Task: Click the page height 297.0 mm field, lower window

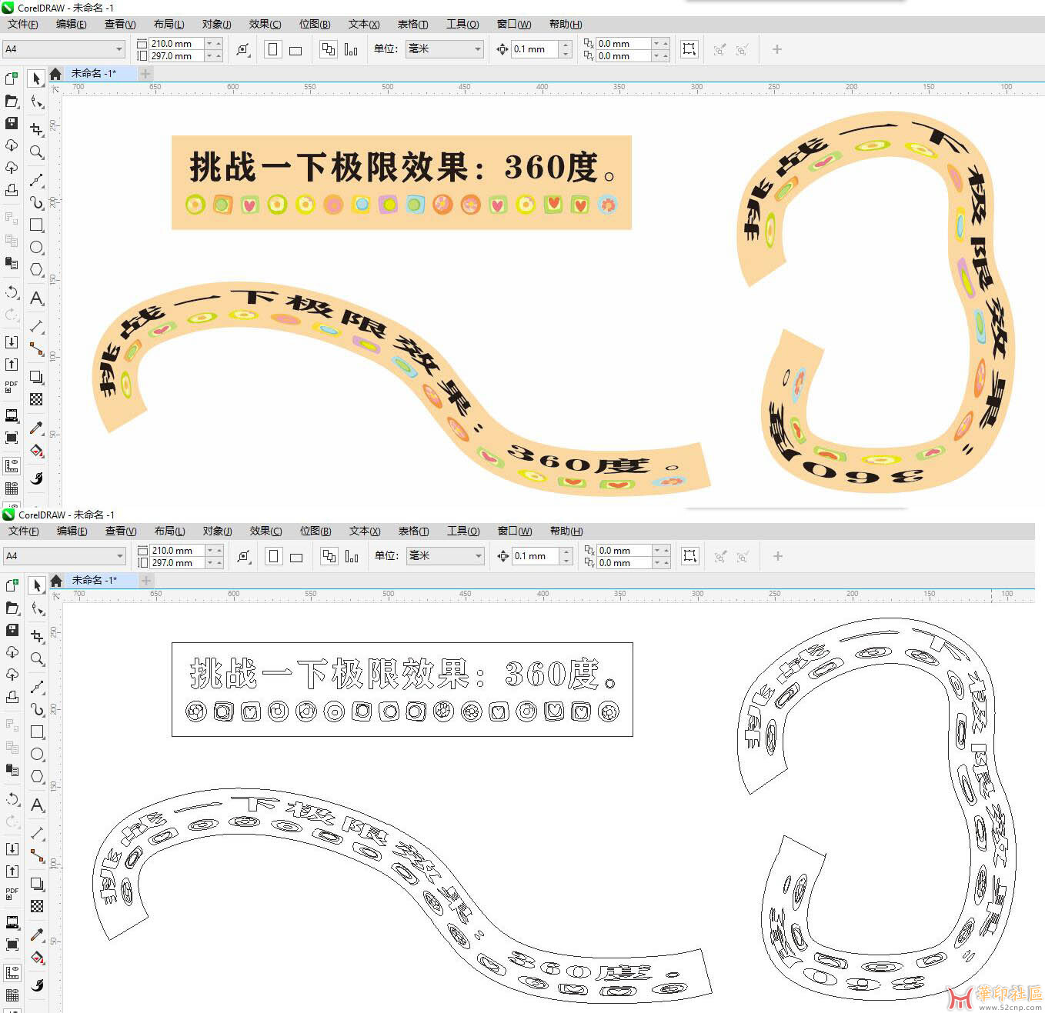Action: coord(177,563)
